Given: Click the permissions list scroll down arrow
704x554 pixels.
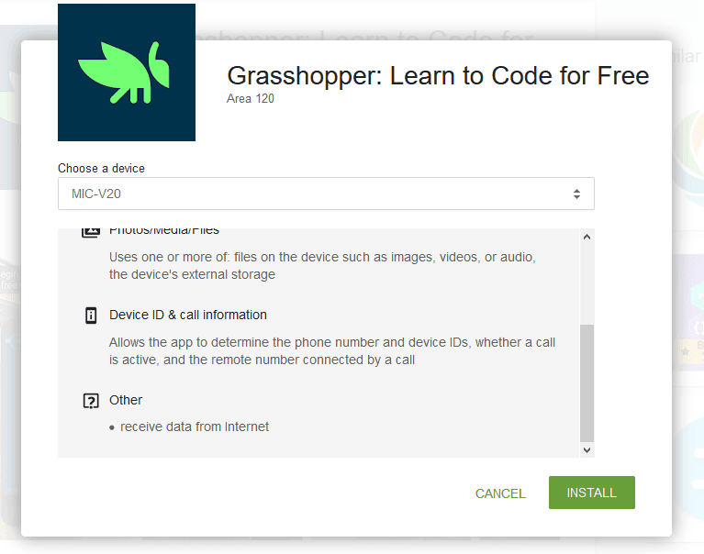Looking at the screenshot, I should point(587,450).
